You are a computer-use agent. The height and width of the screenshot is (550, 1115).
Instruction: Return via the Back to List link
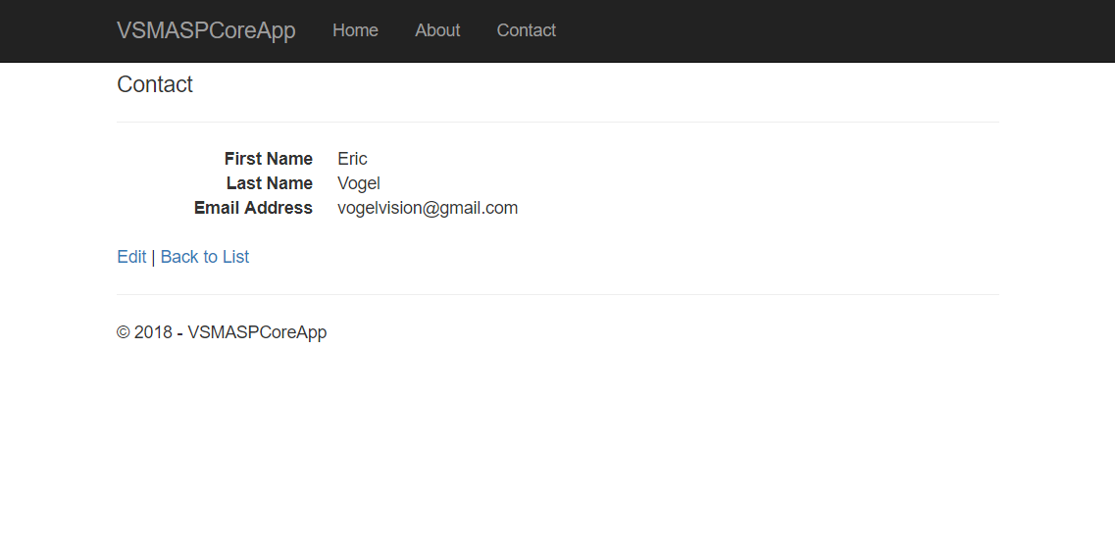point(205,257)
